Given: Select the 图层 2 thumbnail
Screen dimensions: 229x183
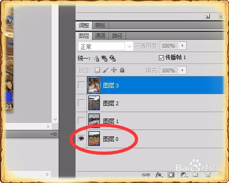Looking at the screenshot, I should (x=94, y=103).
